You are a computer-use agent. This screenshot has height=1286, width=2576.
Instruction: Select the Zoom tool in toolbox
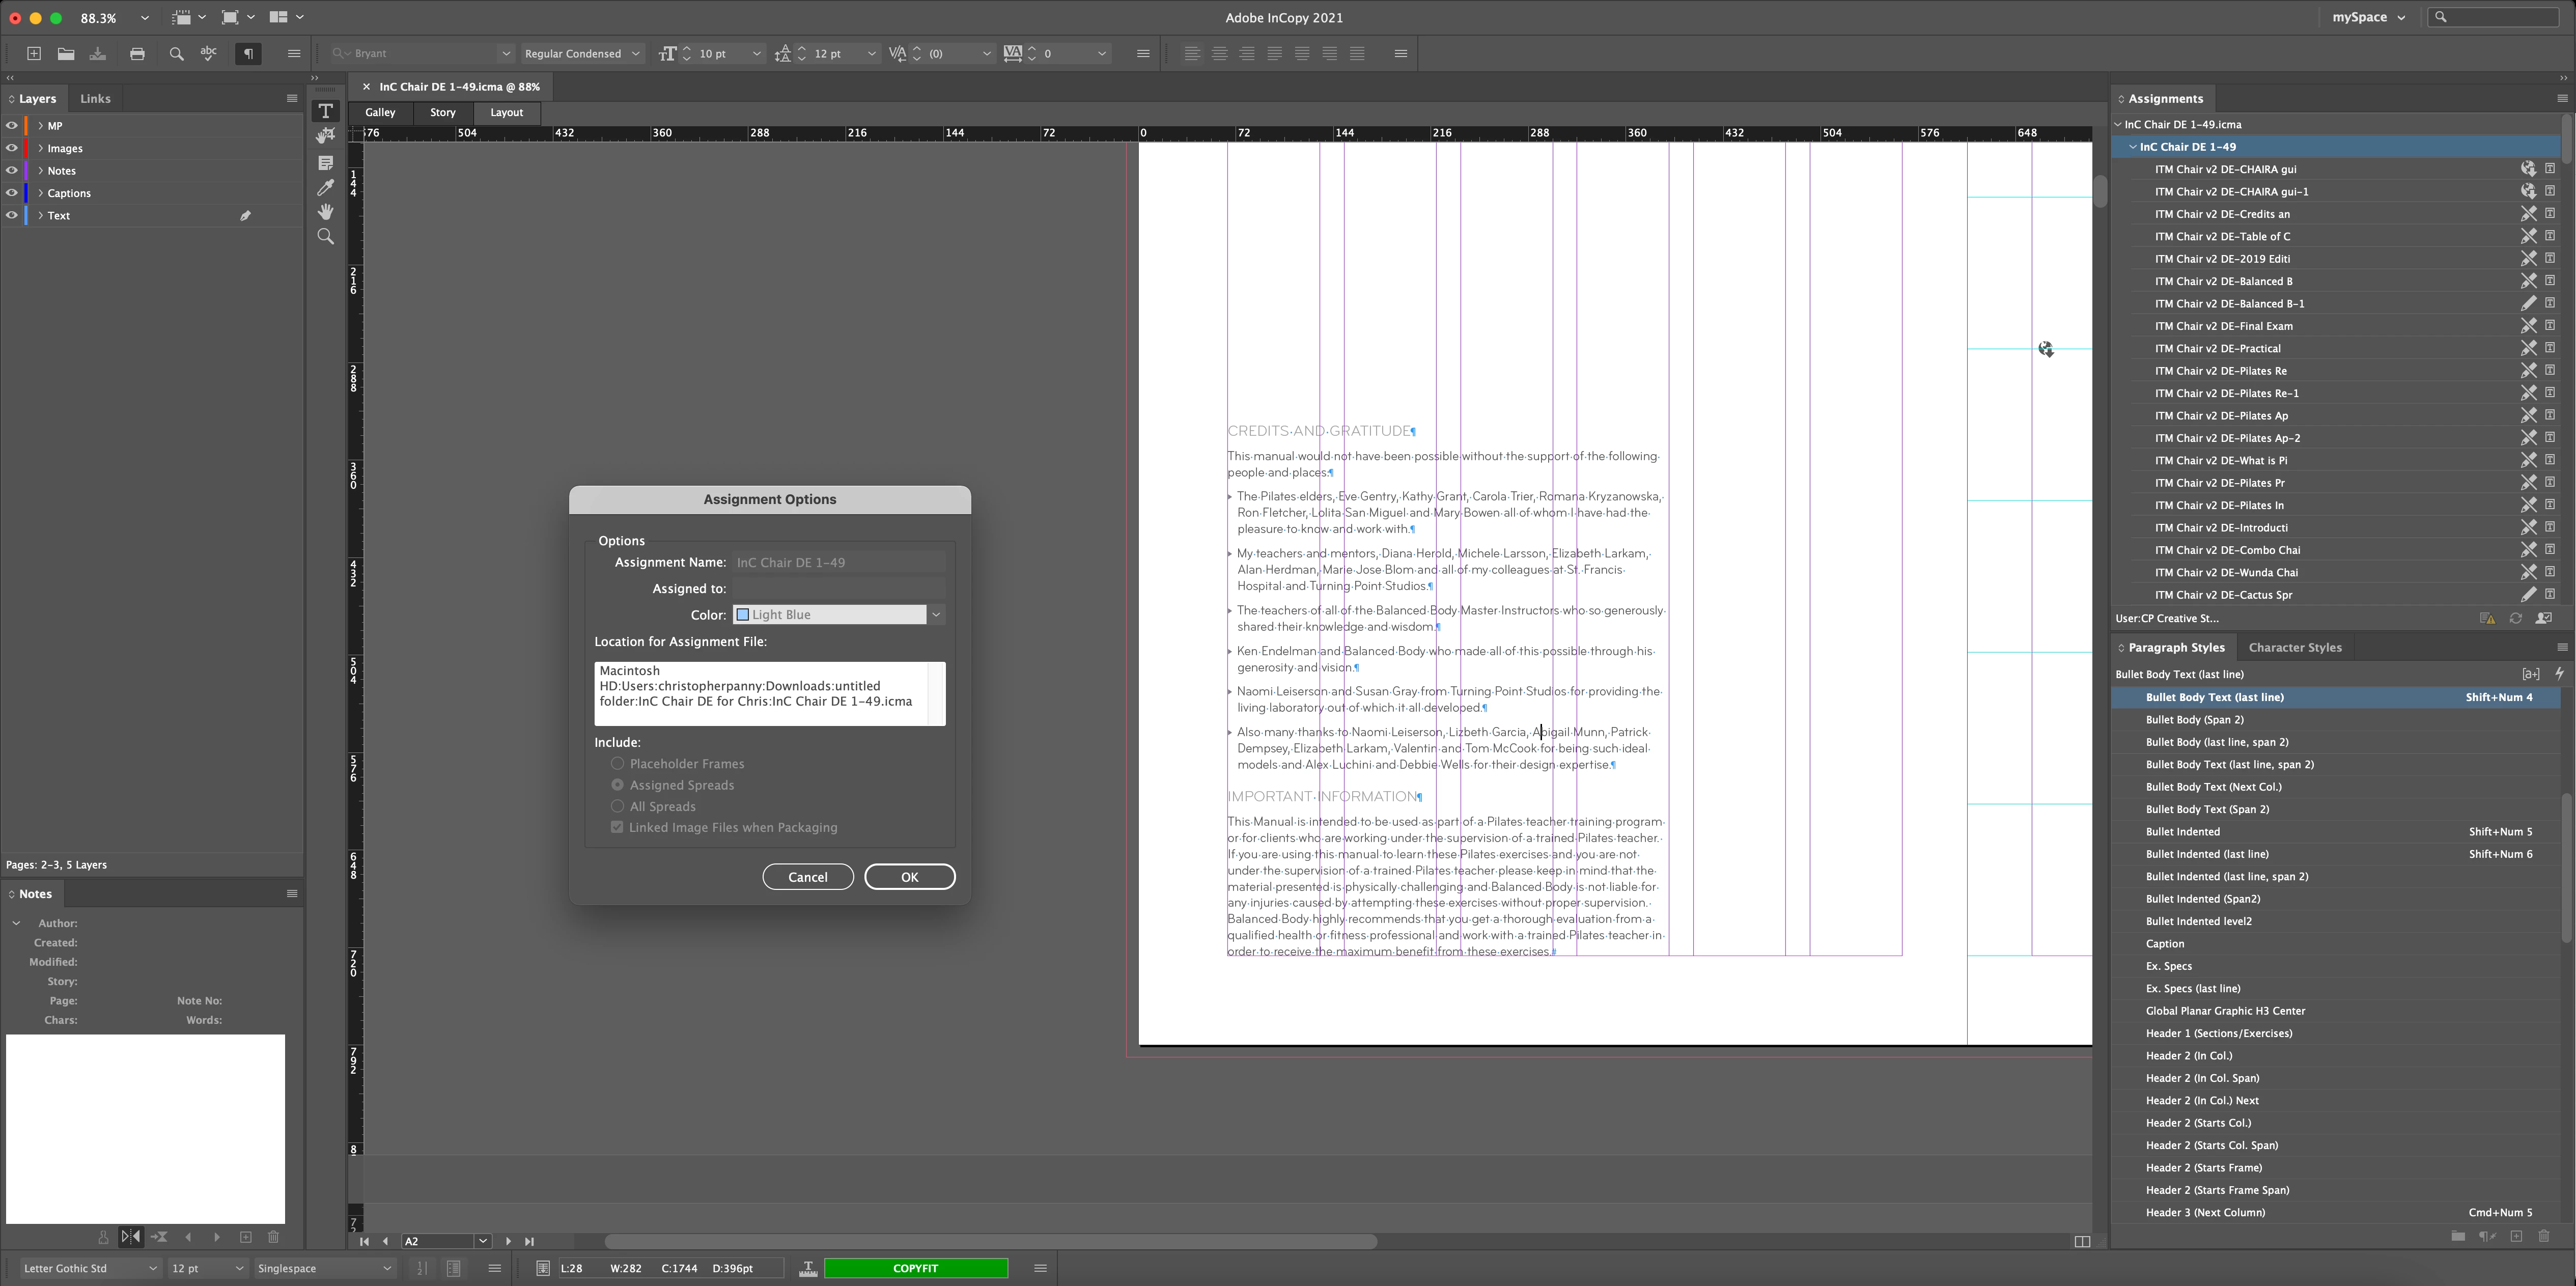click(x=325, y=237)
